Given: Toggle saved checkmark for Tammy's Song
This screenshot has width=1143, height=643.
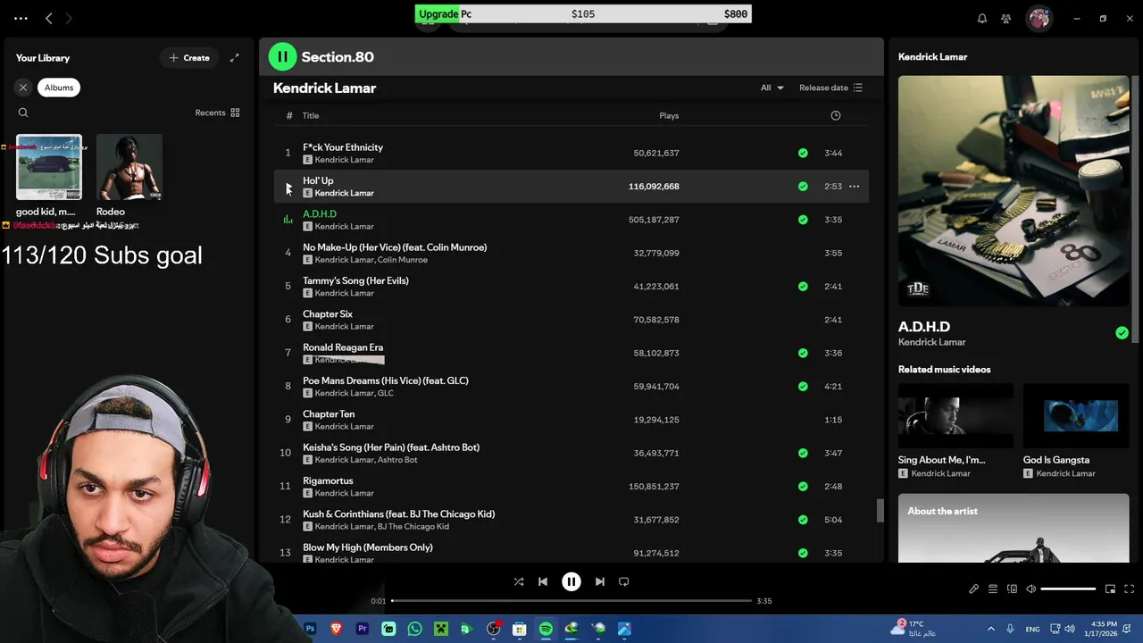Looking at the screenshot, I should pos(803,287).
